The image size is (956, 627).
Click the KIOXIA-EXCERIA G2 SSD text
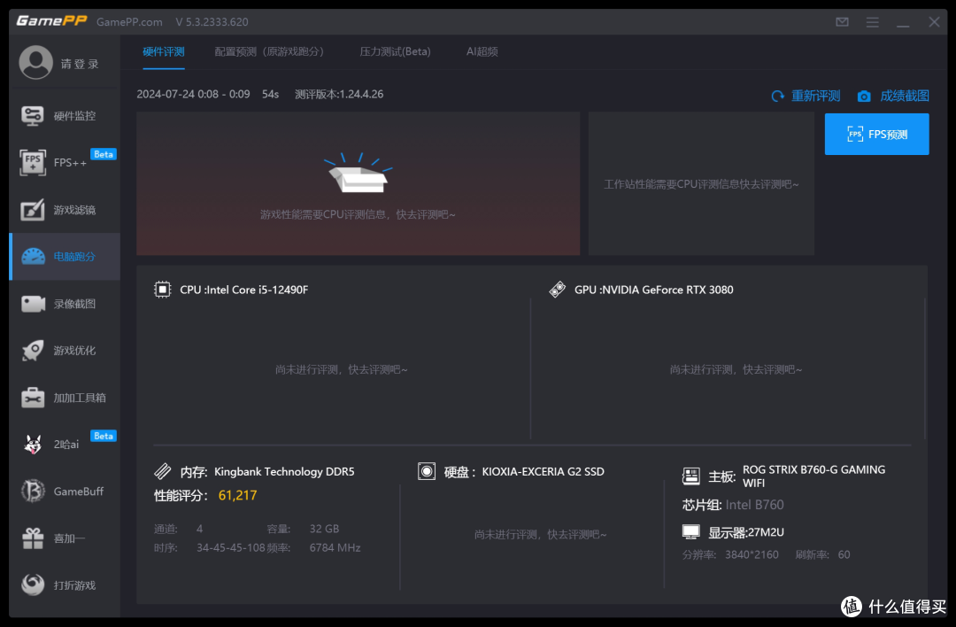(544, 471)
